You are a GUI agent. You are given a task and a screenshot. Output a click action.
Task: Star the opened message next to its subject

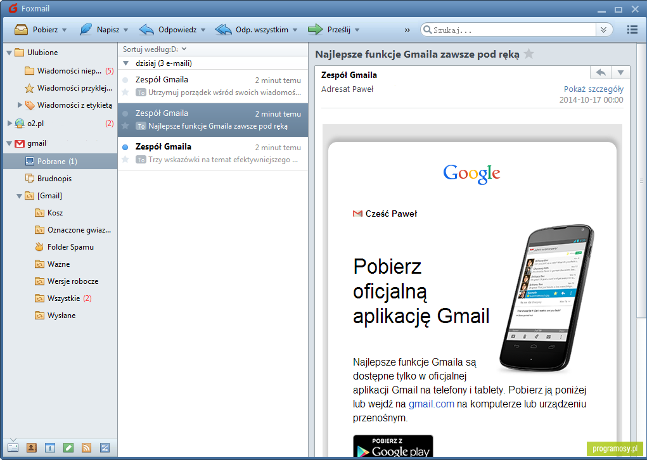[x=528, y=54]
